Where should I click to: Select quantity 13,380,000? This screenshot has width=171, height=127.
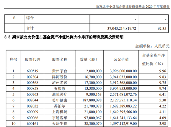coord(93,88)
